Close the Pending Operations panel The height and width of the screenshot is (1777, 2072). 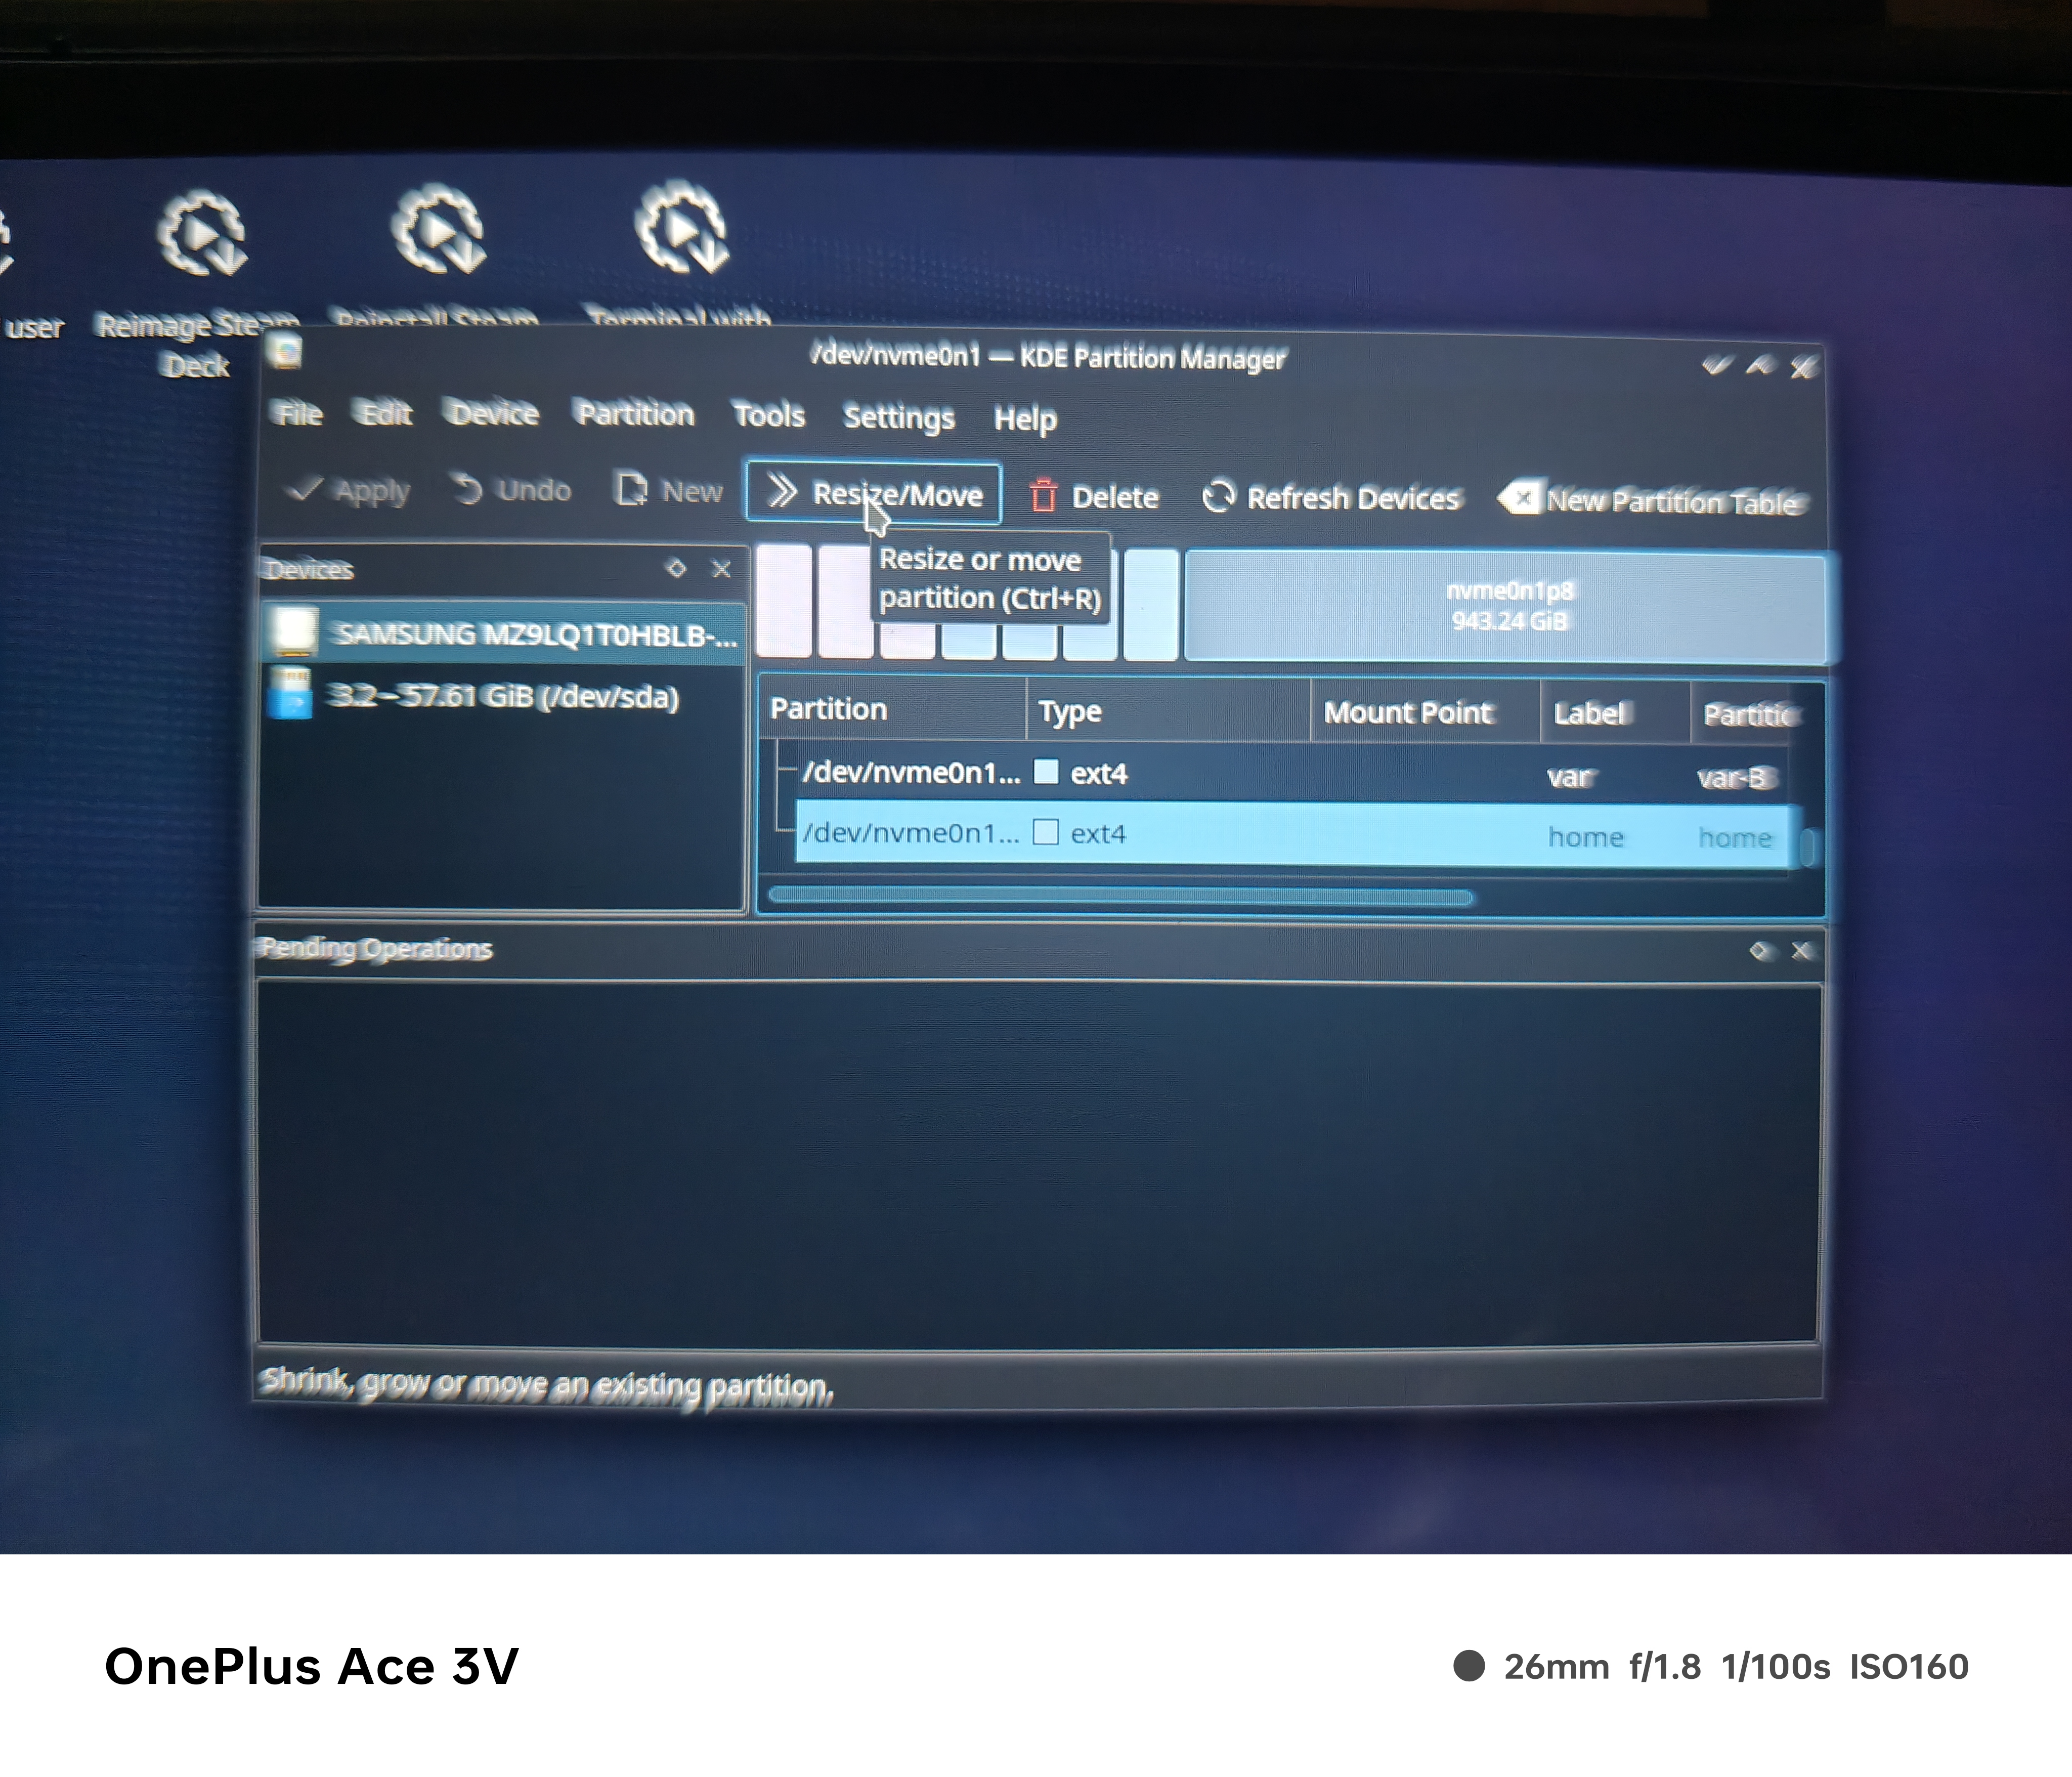(x=1801, y=951)
